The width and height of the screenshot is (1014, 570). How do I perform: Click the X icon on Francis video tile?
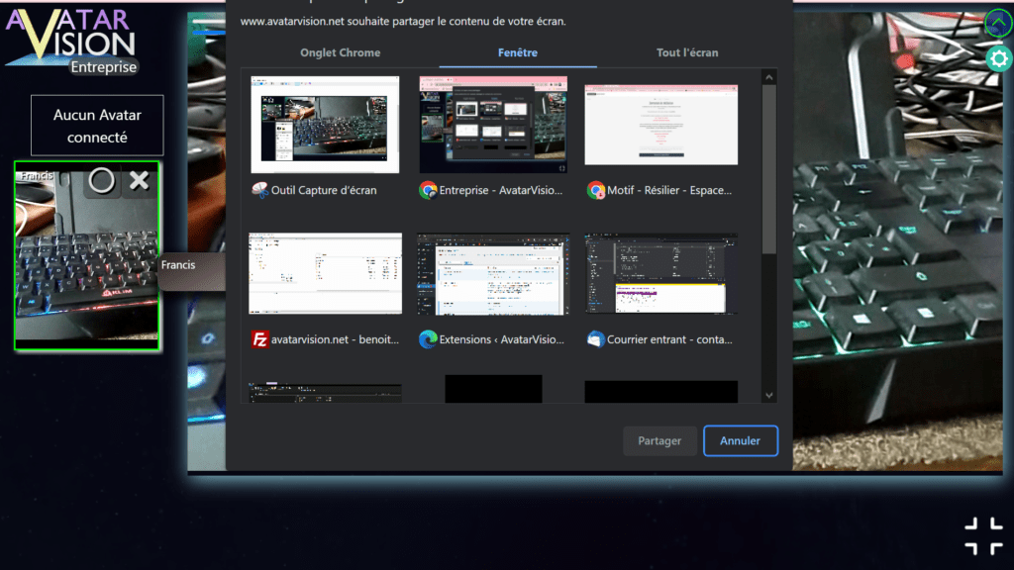[140, 180]
